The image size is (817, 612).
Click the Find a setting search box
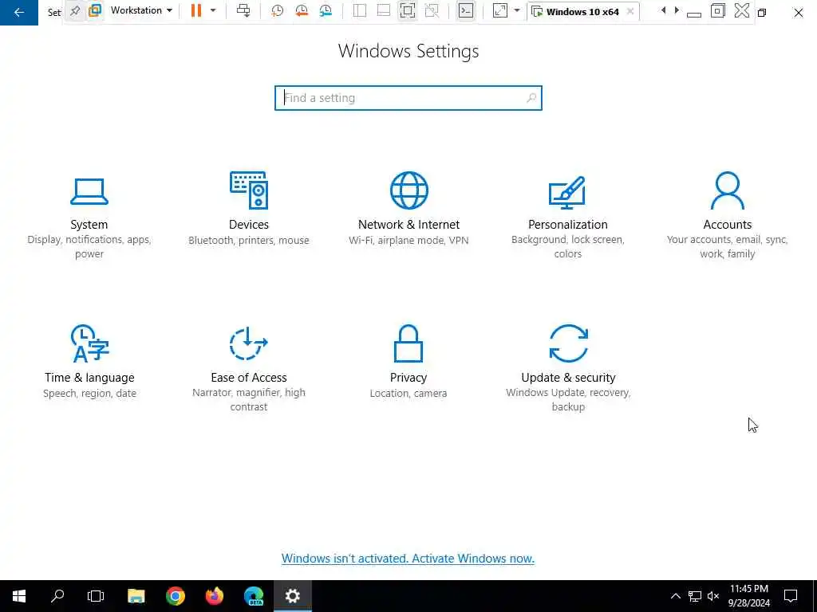408,98
